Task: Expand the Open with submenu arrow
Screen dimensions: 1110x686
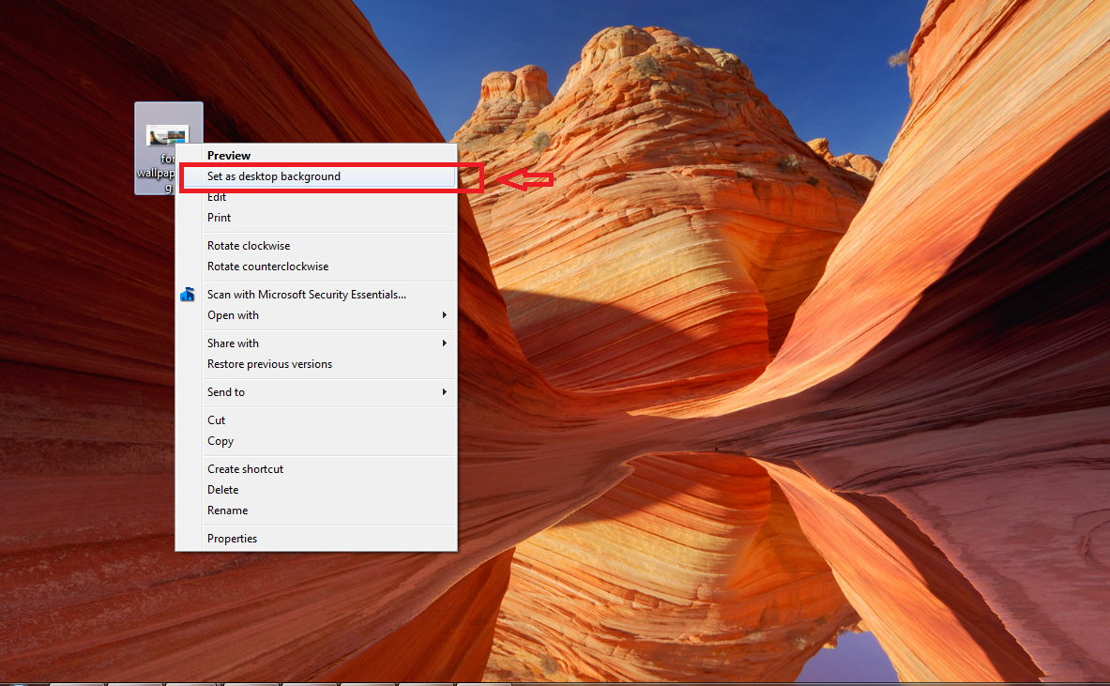Action: pos(445,315)
